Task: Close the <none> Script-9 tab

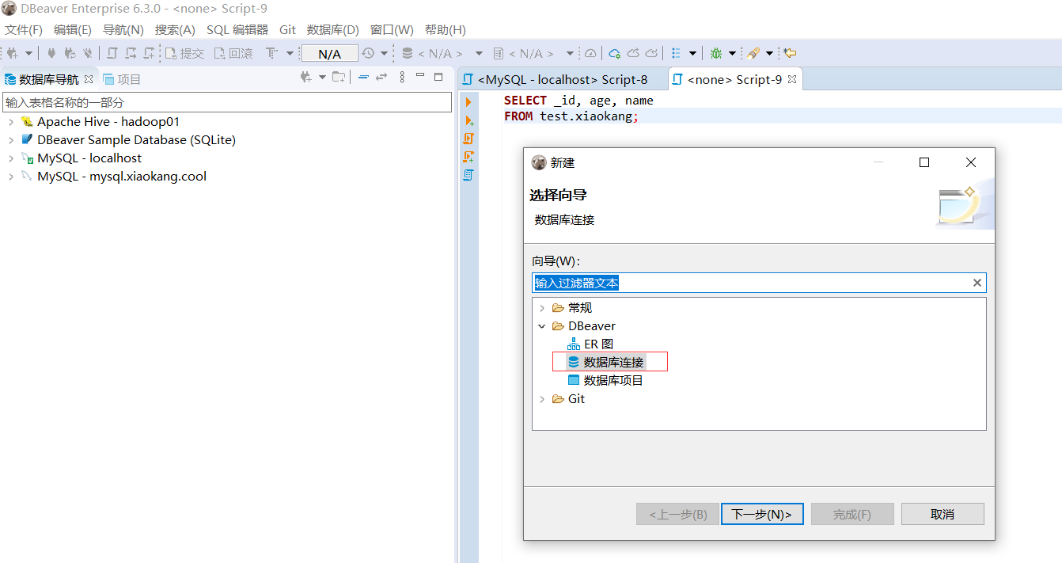Action: click(792, 79)
